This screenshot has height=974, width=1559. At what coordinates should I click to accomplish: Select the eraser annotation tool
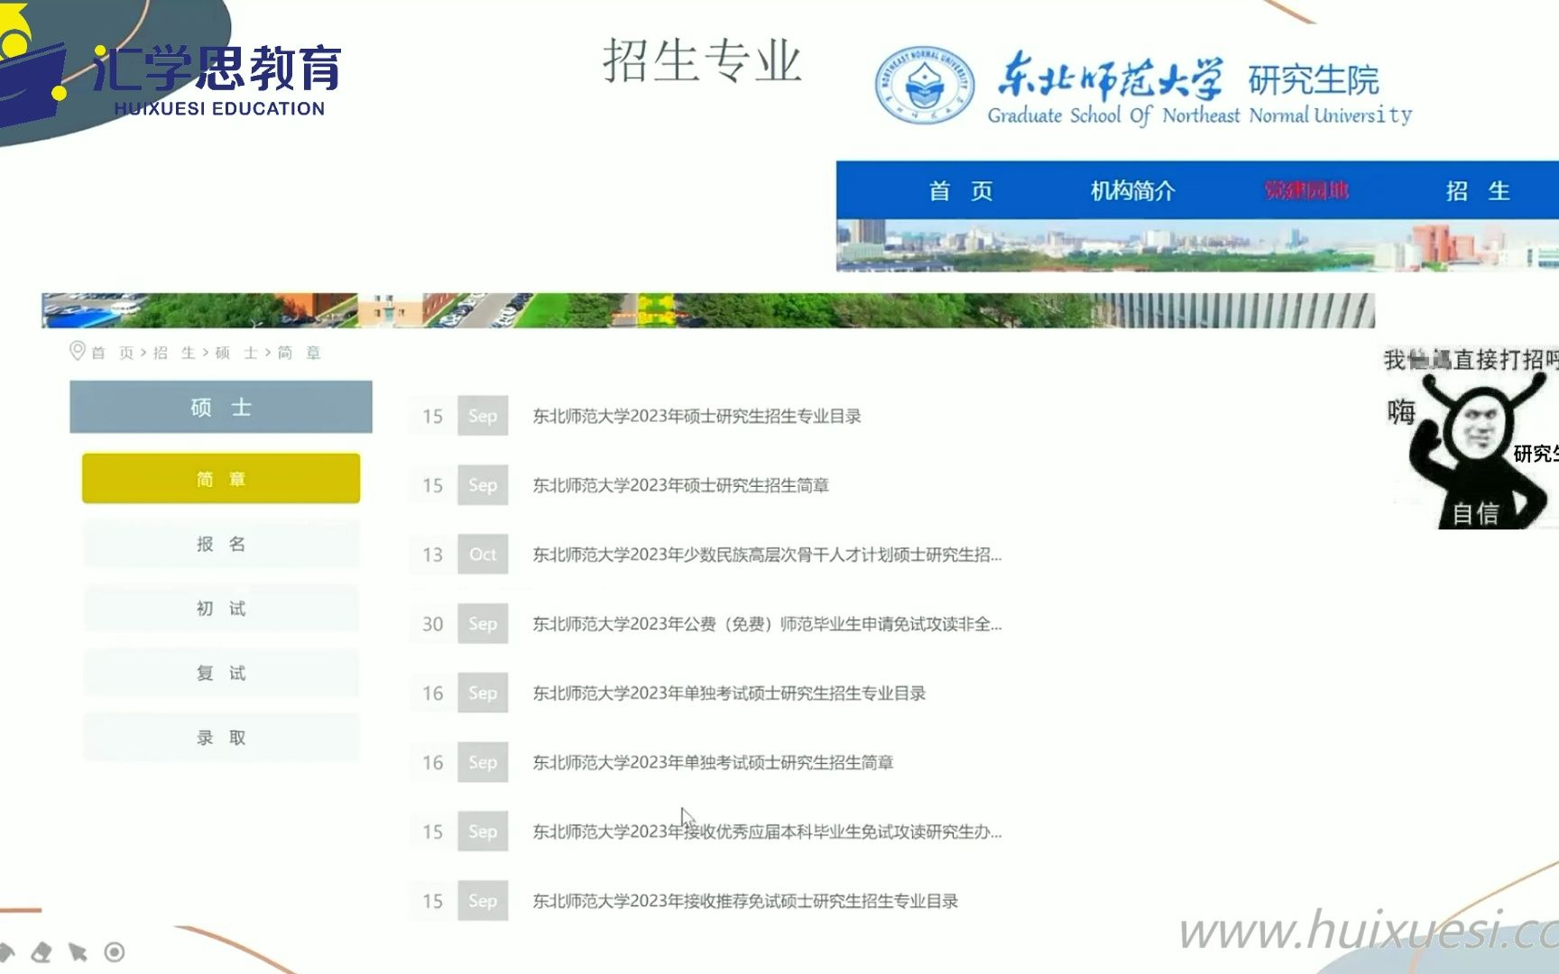click(x=42, y=952)
